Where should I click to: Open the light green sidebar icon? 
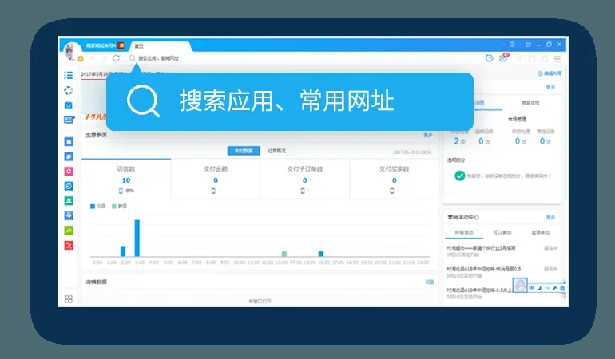click(x=69, y=231)
